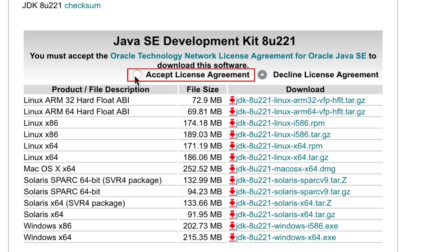448x252 pixels.
Task: Click download icon for linux-i586.rpm
Action: (232, 123)
